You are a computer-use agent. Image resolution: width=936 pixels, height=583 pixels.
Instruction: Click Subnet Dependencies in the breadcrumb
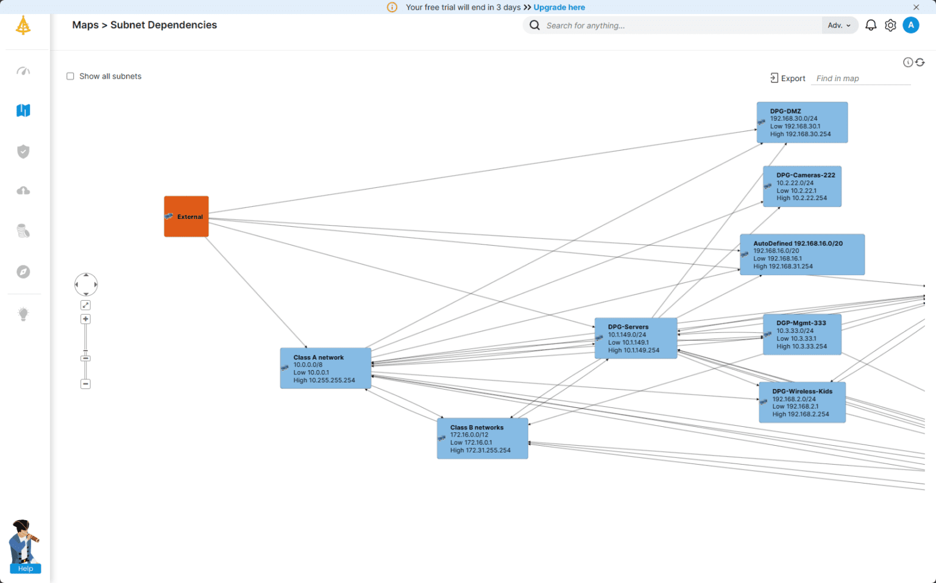[x=163, y=25]
